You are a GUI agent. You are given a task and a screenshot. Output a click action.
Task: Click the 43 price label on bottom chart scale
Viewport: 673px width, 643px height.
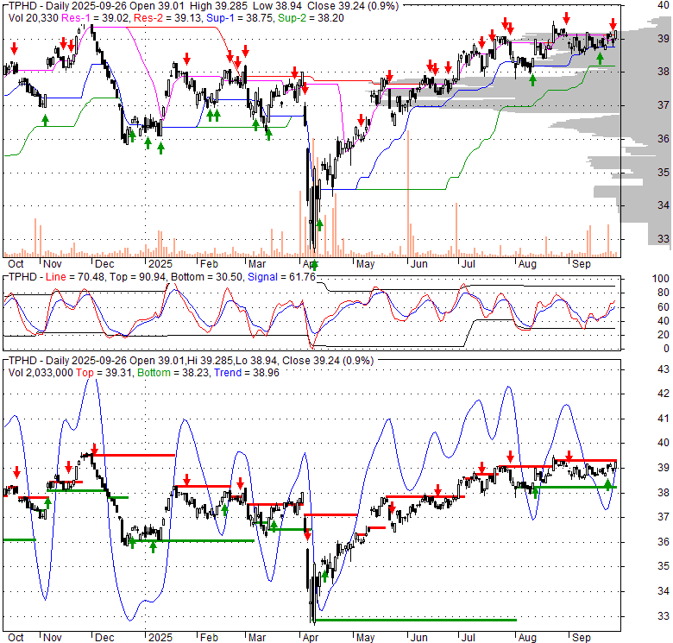point(664,369)
